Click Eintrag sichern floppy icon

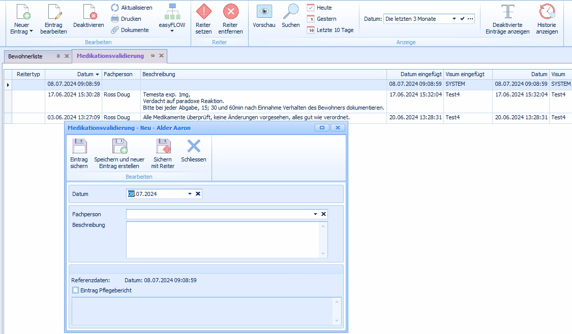[79, 146]
